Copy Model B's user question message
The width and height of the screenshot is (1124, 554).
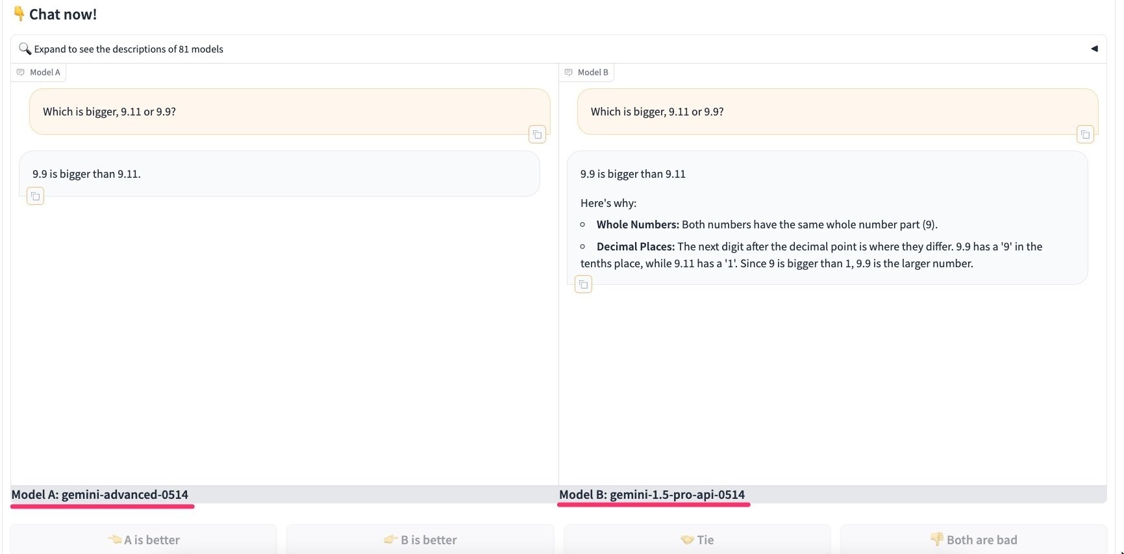tap(1085, 134)
